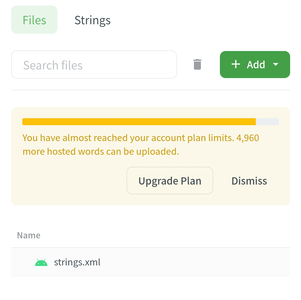Switch to the Strings tab
This screenshot has height=300, width=301.
coord(92,20)
